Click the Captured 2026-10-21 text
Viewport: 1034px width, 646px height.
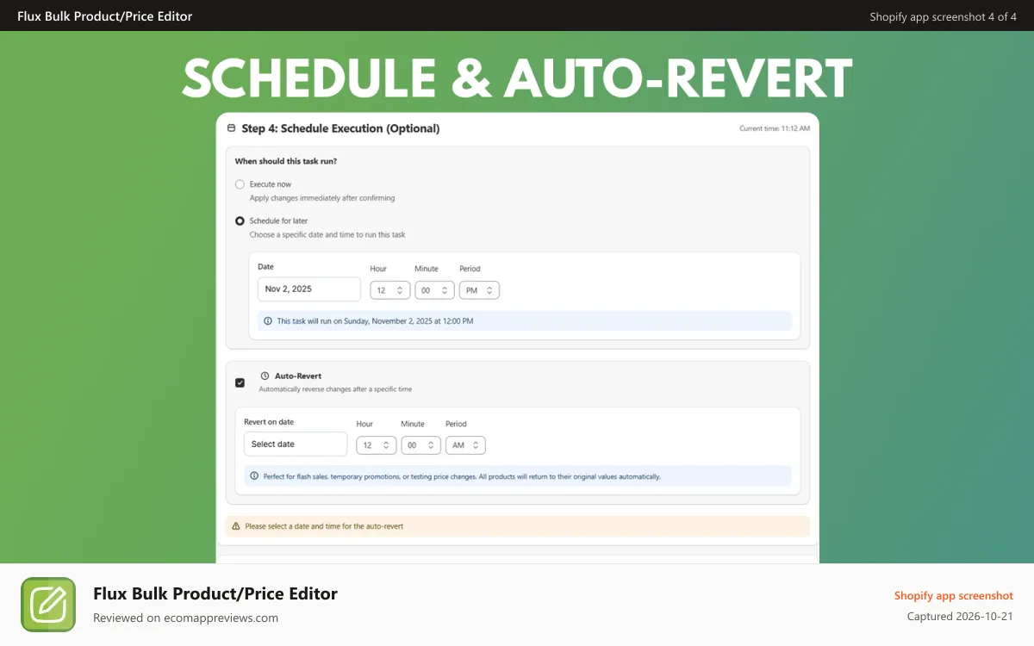[x=961, y=617]
